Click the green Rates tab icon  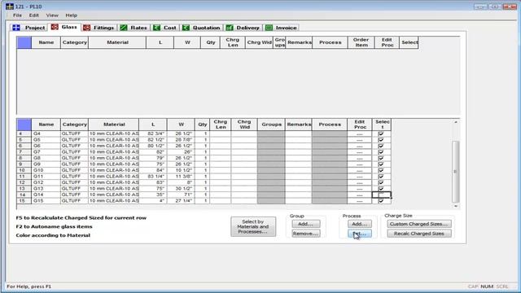(124, 28)
